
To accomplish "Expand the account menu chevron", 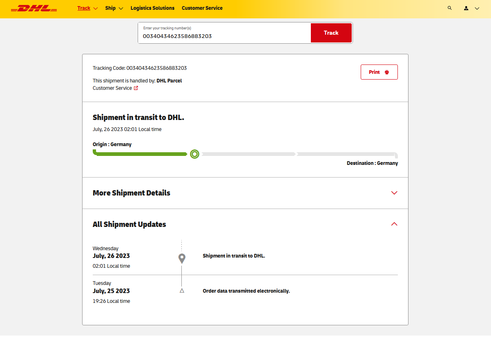I will tap(477, 8).
